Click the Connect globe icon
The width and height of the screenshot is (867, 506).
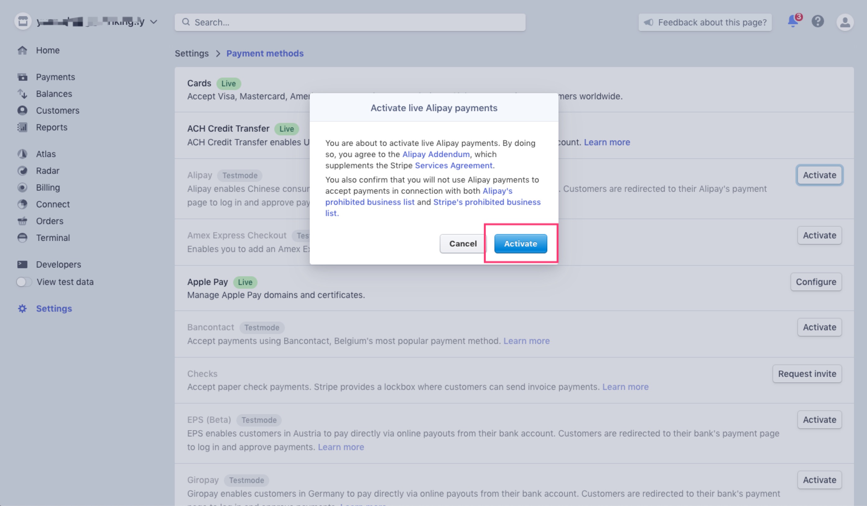click(x=22, y=204)
